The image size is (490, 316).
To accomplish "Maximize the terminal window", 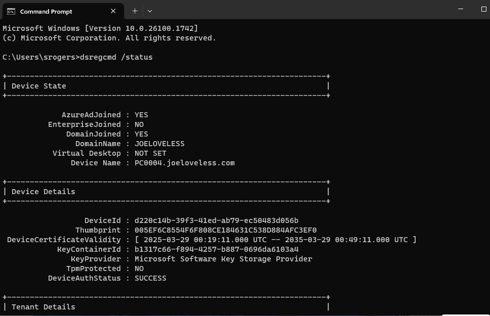I will [483, 9].
